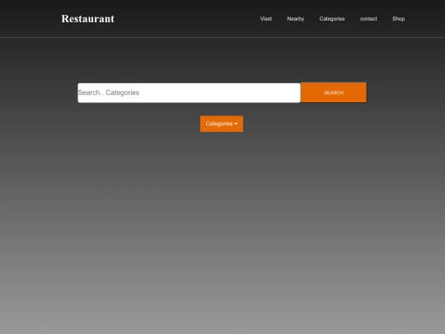This screenshot has width=445, height=334.
Task: Open Categories in the top navigation
Action: (332, 19)
